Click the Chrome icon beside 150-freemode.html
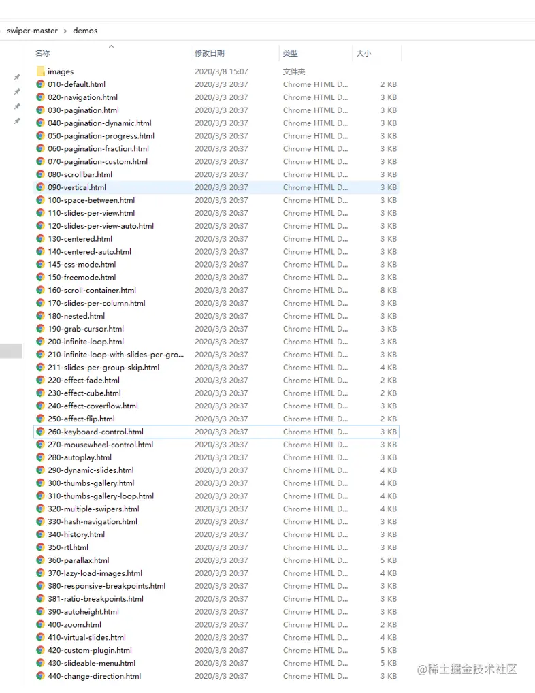Viewport: 535px width, 693px height. click(40, 277)
